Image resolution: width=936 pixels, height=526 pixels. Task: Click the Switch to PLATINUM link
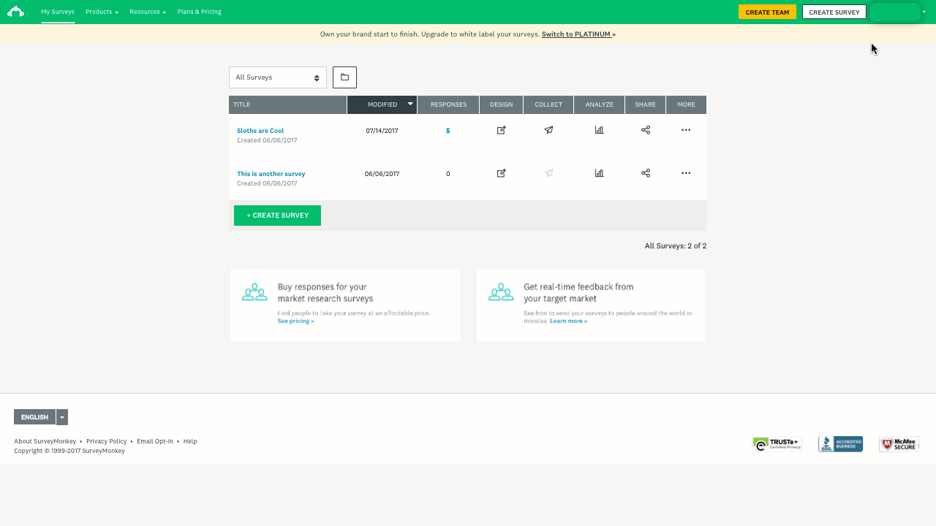click(576, 34)
